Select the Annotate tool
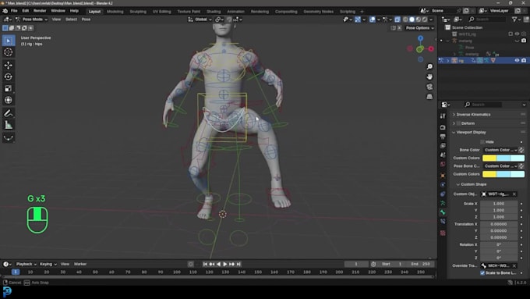Image resolution: width=530 pixels, height=299 pixels. coord(9,113)
